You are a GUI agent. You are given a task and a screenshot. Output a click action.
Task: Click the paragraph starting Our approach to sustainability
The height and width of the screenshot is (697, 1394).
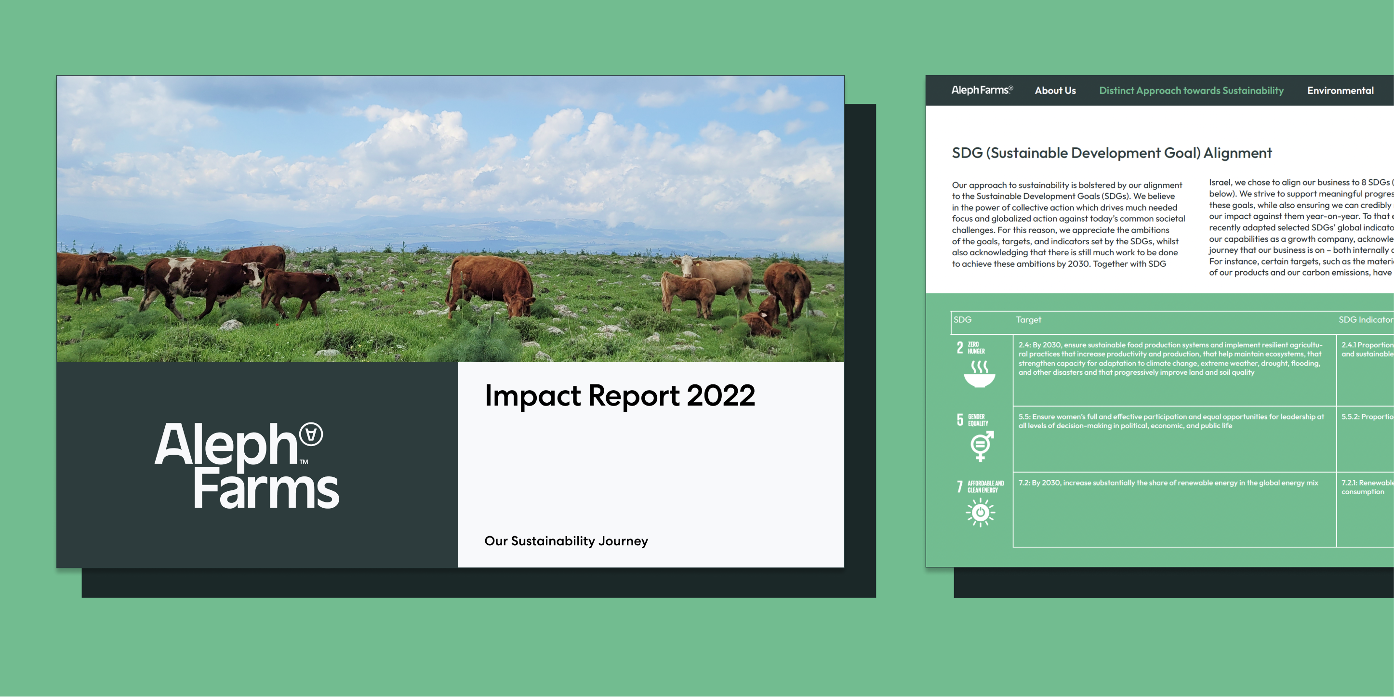tap(1068, 224)
